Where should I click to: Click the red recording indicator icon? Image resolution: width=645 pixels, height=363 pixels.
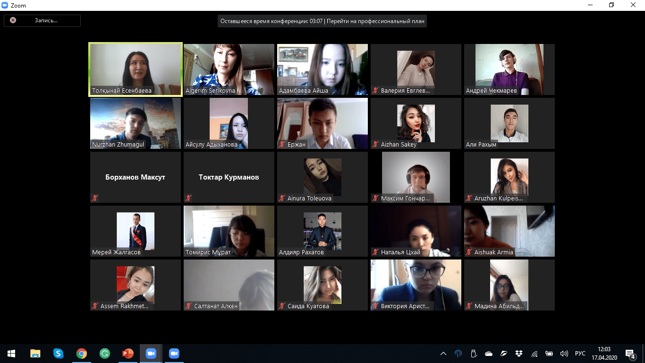pyautogui.click(x=13, y=20)
